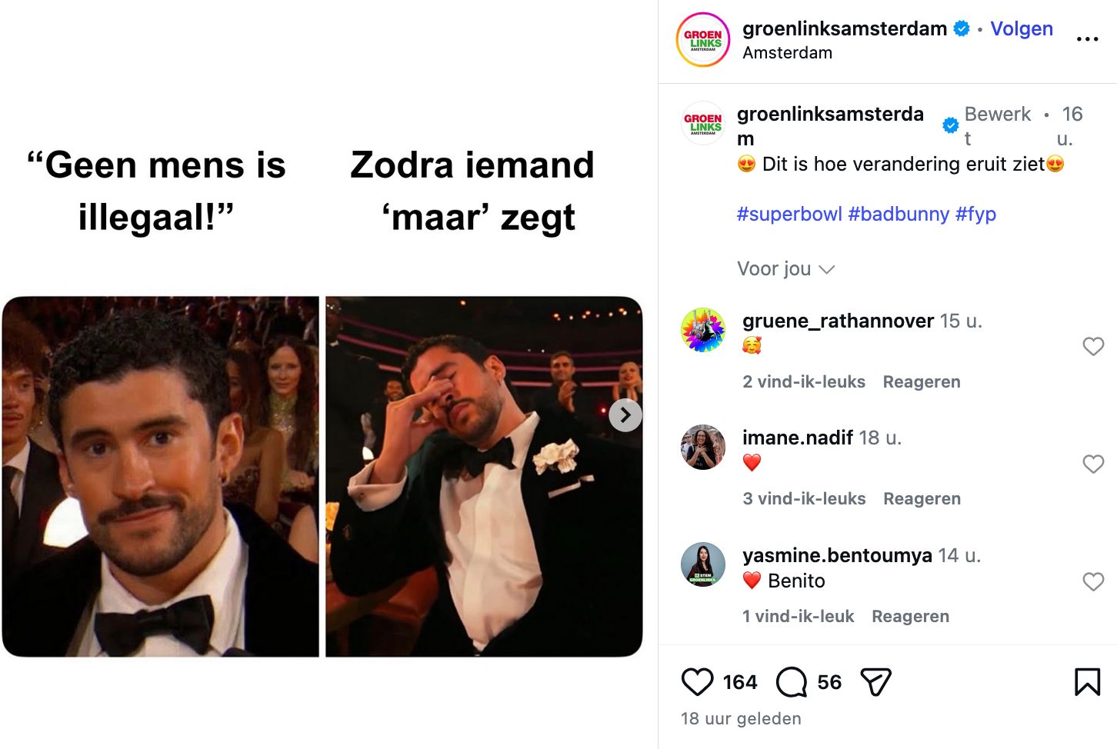Like the imane.nadif comment

click(x=1093, y=464)
